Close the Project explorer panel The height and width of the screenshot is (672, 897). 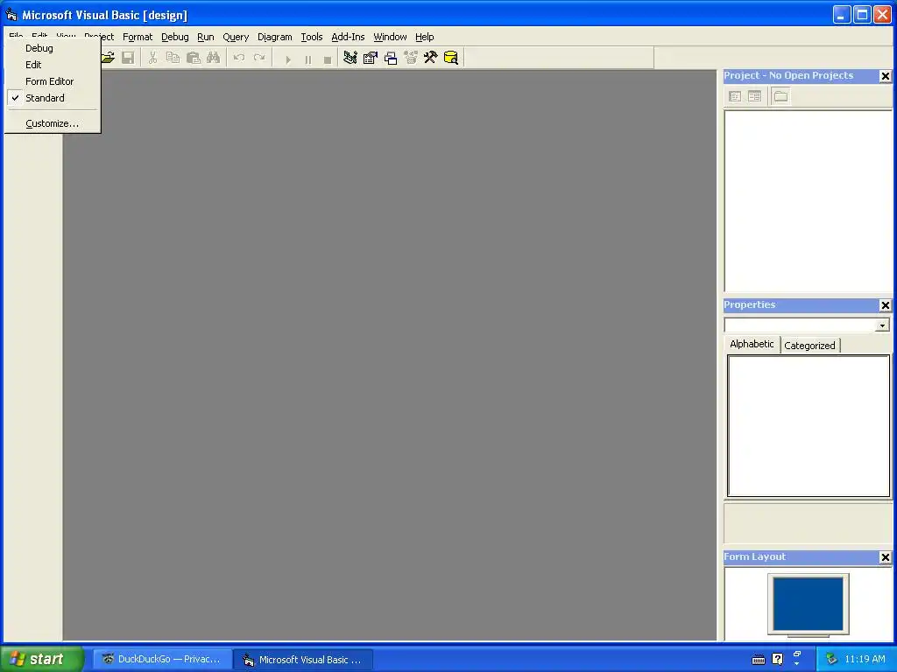[x=885, y=76]
